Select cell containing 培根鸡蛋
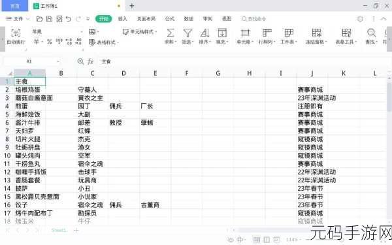 click(x=30, y=90)
